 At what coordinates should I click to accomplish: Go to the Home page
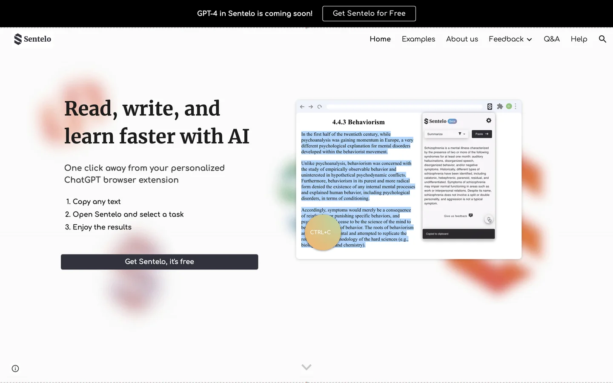380,39
